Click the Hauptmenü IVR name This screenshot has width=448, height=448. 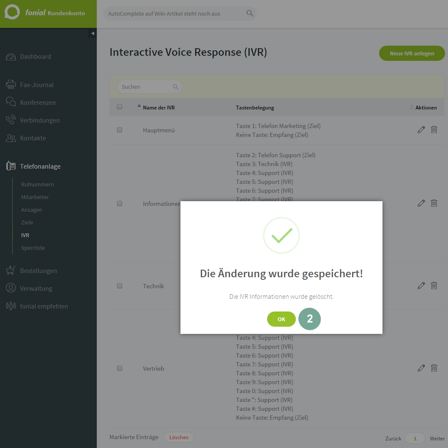tap(159, 130)
